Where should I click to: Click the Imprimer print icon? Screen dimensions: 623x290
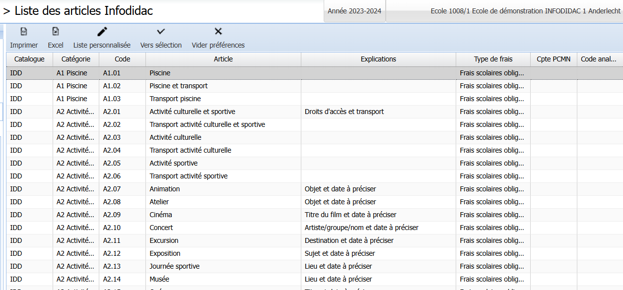pyautogui.click(x=24, y=32)
